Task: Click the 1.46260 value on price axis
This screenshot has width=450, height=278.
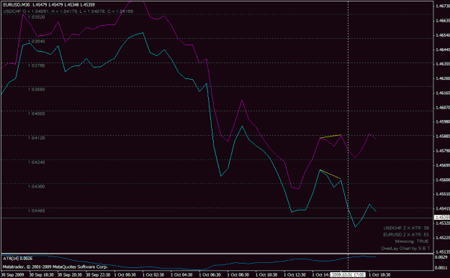Action: [x=443, y=78]
